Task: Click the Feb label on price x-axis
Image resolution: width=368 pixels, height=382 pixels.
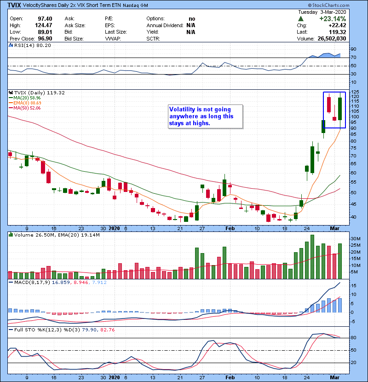Action: (x=230, y=228)
